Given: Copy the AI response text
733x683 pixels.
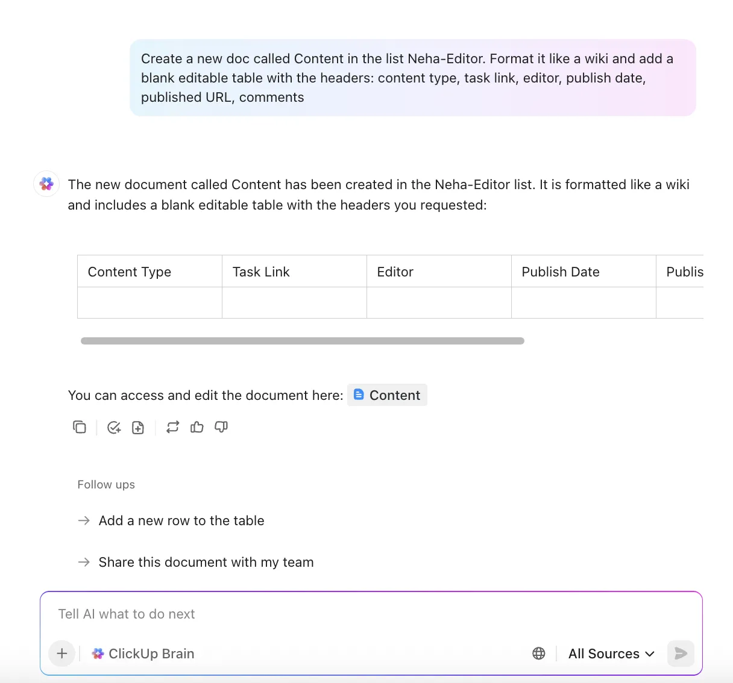Looking at the screenshot, I should point(80,427).
